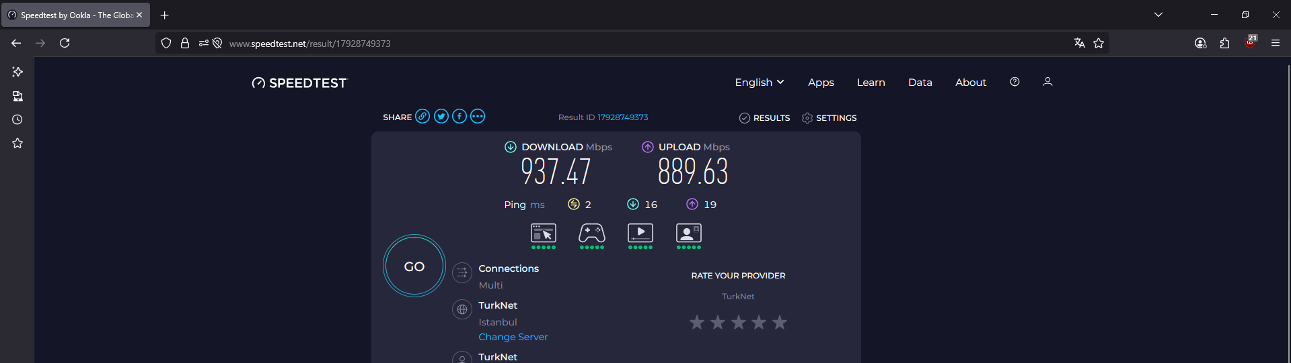
Task: Click the download speed 937.47 value
Action: (556, 172)
